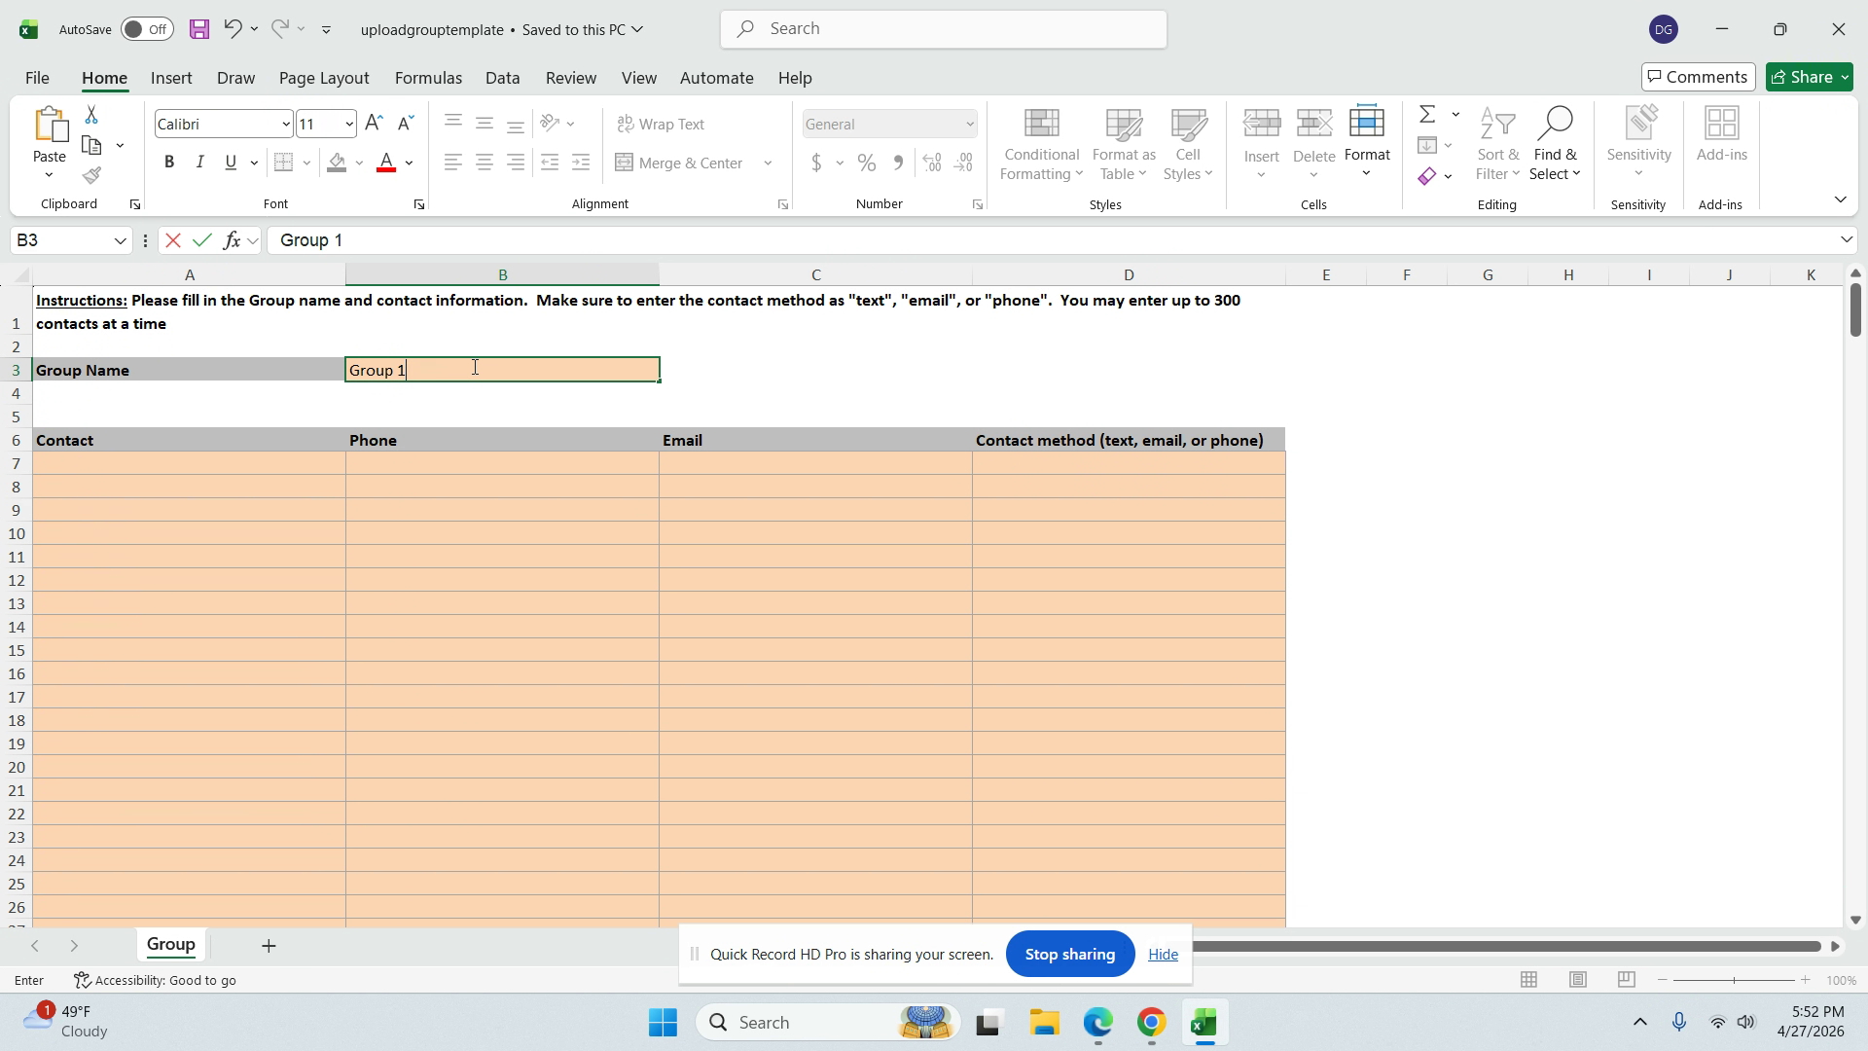Cancel entry with formula bar X
This screenshot has width=1868, height=1051.
coord(173,240)
